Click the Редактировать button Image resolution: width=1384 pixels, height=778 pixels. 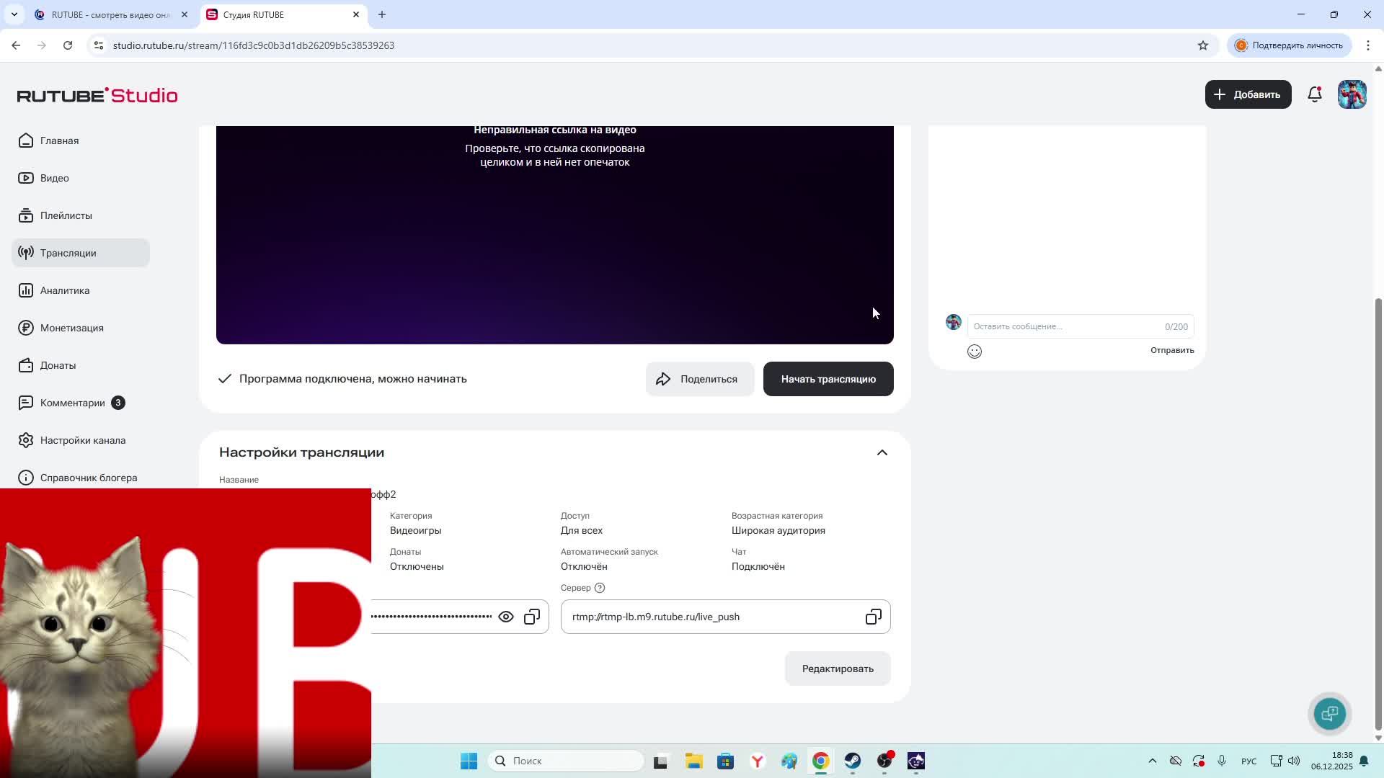pos(837,669)
